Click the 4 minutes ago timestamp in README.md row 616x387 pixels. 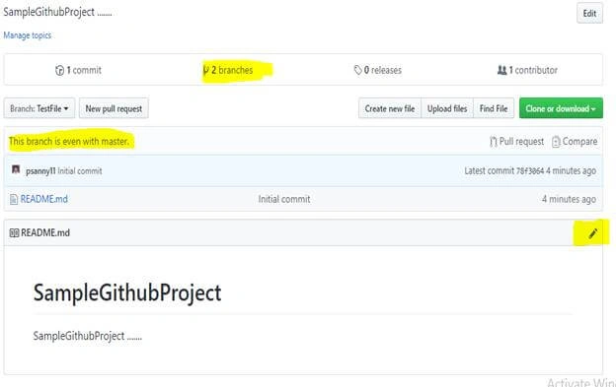[569, 199]
